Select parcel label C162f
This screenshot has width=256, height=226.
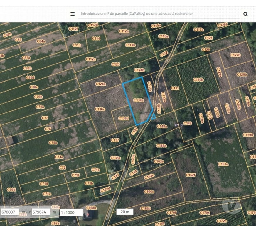[190, 175]
